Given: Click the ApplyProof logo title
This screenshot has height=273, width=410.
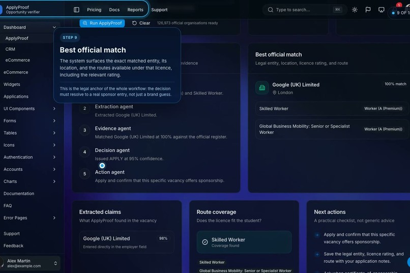Looking at the screenshot, I should click(x=17, y=7).
